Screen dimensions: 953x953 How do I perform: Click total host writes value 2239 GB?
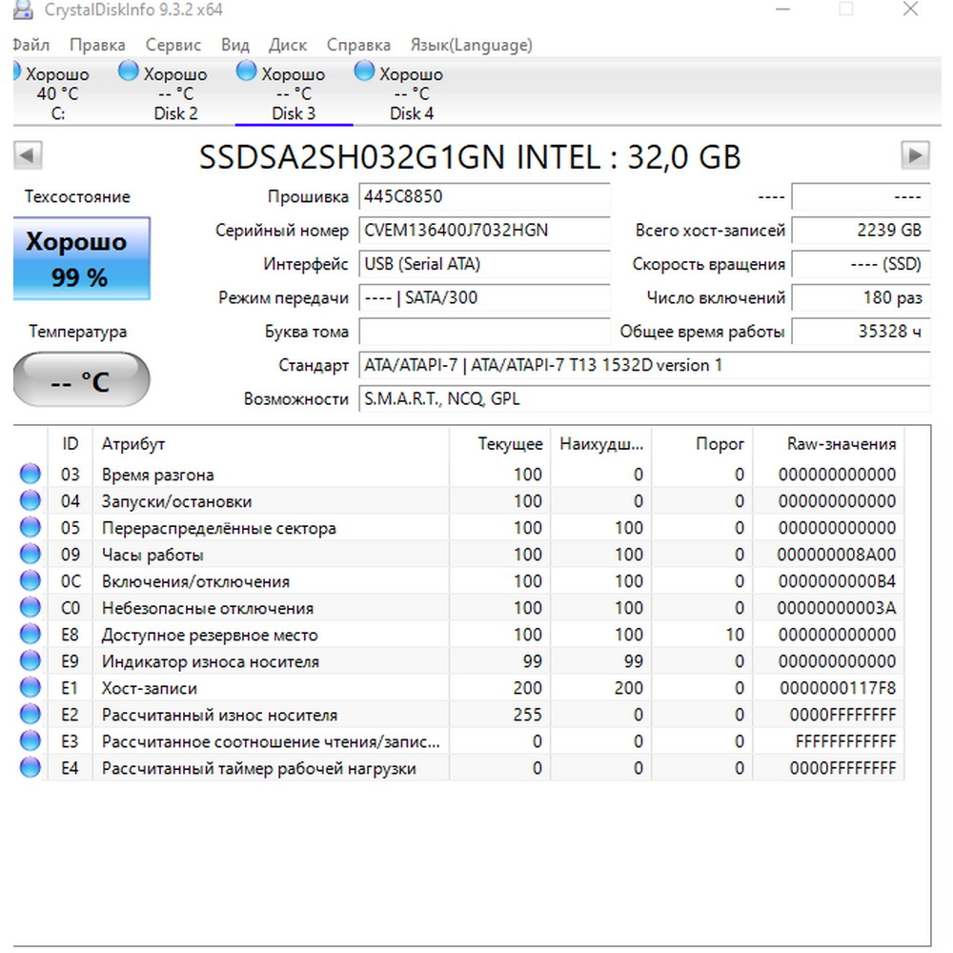pos(862,231)
